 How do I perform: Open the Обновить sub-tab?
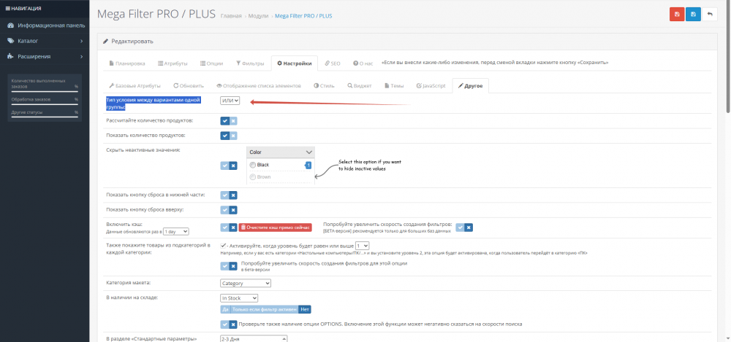click(x=189, y=86)
